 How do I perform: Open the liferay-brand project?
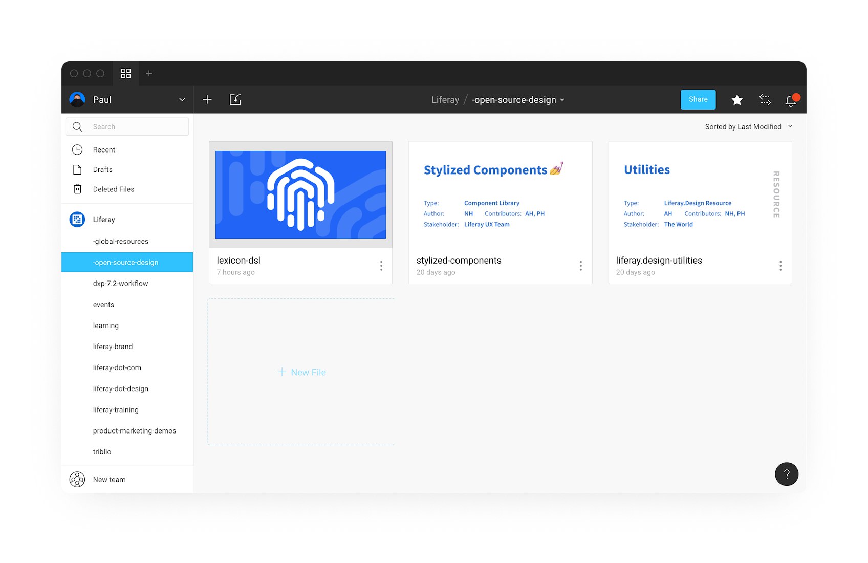(127, 346)
